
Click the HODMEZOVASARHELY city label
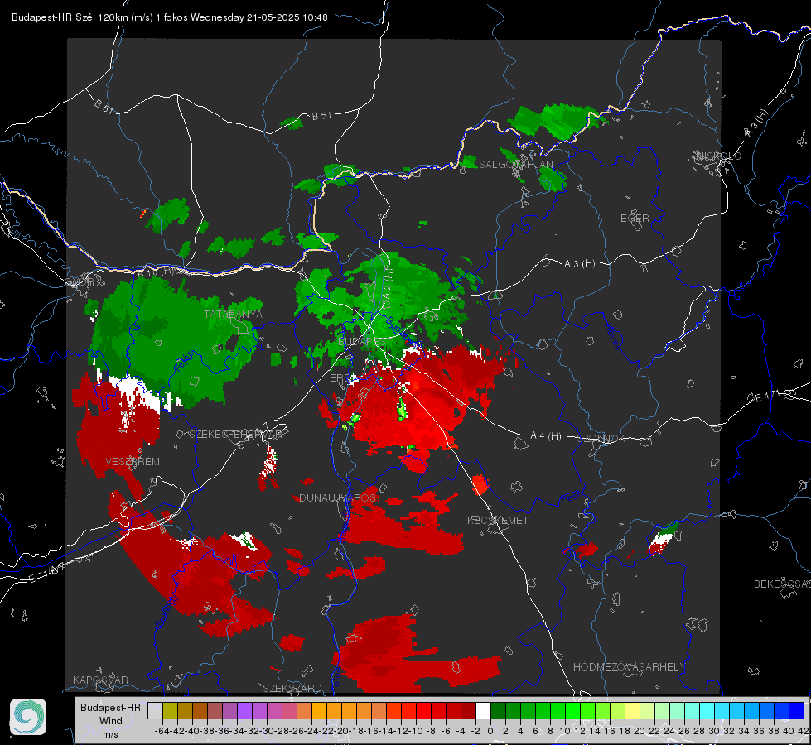(629, 667)
